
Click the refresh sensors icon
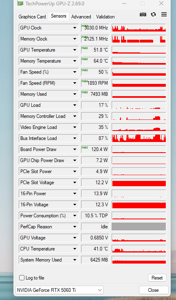pyautogui.click(x=153, y=14)
